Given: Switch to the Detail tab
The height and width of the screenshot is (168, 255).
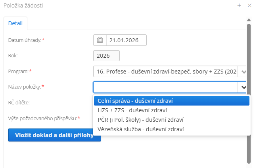Looking at the screenshot, I should (x=15, y=23).
